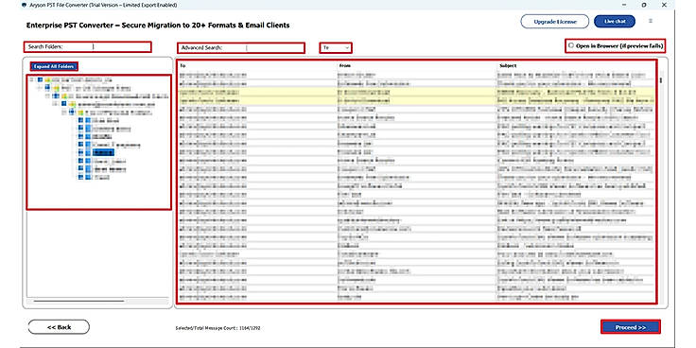Click the folder tree horizontal scrollbar
Viewport: 696px width, 348px height.
tap(79, 301)
